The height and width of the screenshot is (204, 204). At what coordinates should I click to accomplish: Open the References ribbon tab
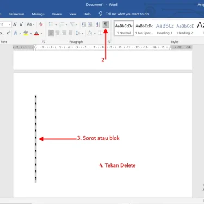tap(16, 14)
